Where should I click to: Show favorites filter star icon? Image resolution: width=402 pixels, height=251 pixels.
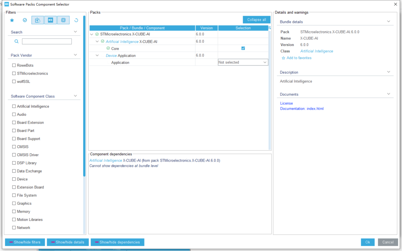pyautogui.click(x=12, y=20)
